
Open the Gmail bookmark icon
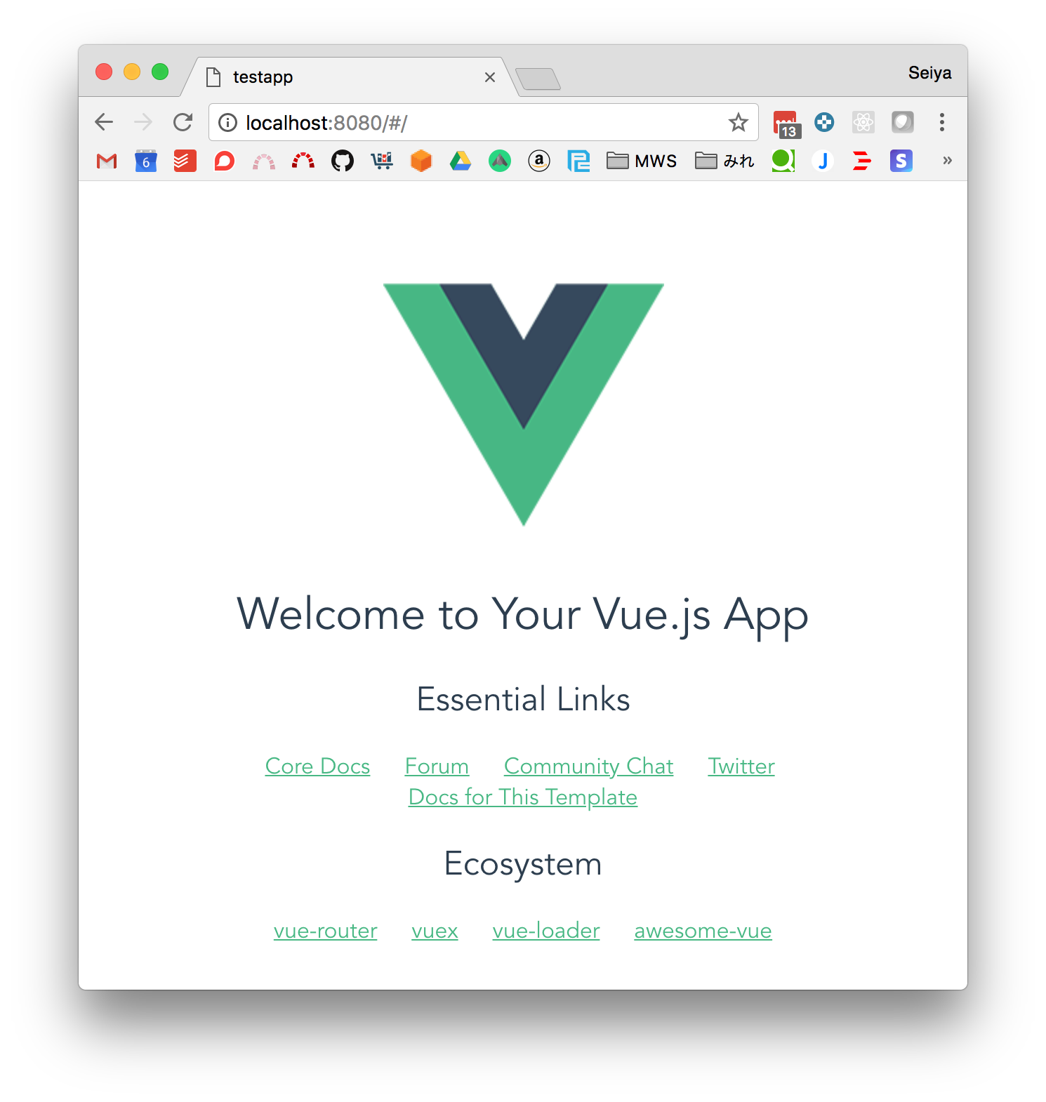(107, 161)
